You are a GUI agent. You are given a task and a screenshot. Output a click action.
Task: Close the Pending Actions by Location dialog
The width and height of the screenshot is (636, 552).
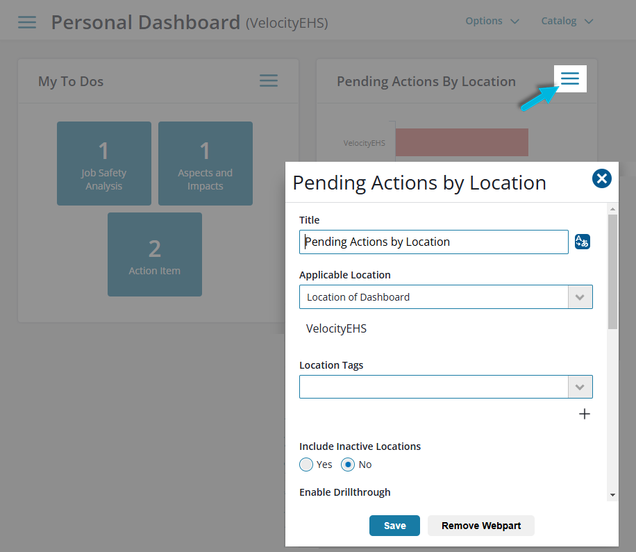coord(601,179)
